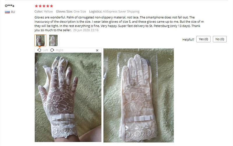Click the "Left" rotate label

pos(45,50)
